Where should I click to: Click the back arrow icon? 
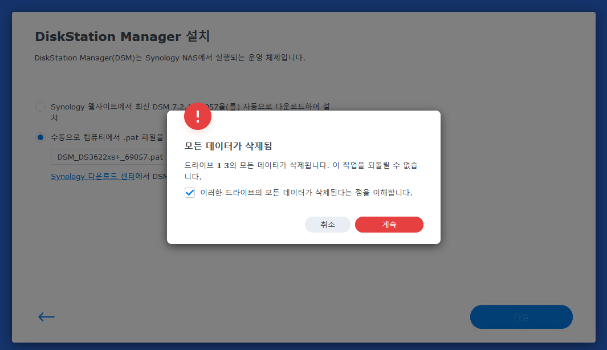coord(47,317)
